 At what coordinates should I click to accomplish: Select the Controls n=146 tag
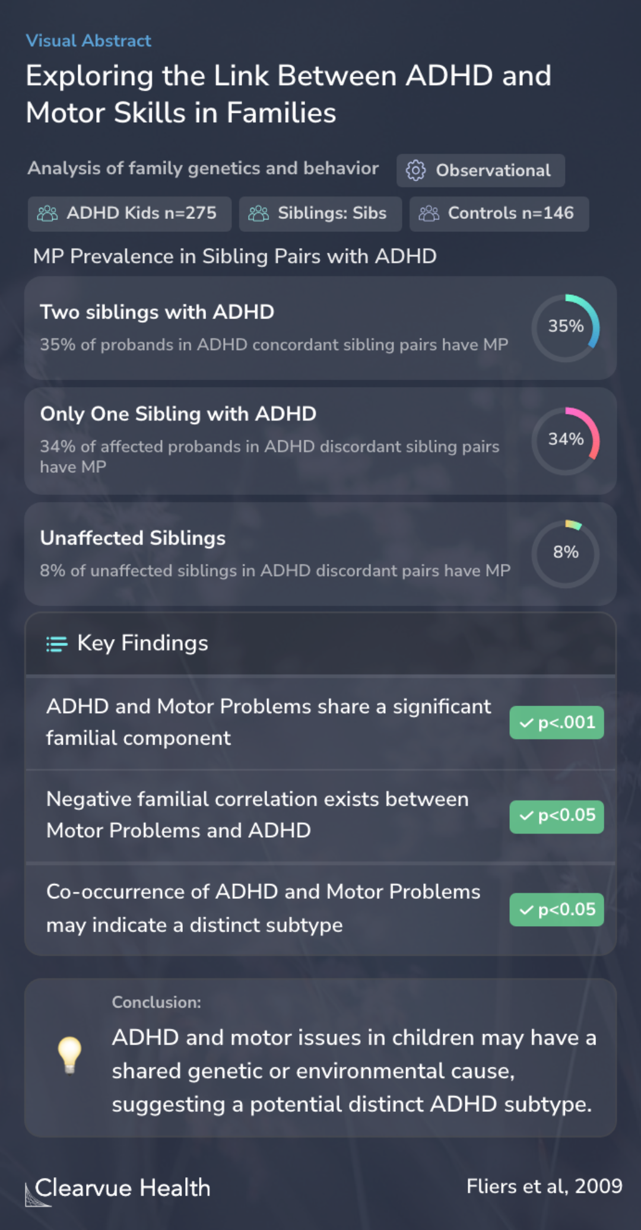pyautogui.click(x=499, y=214)
